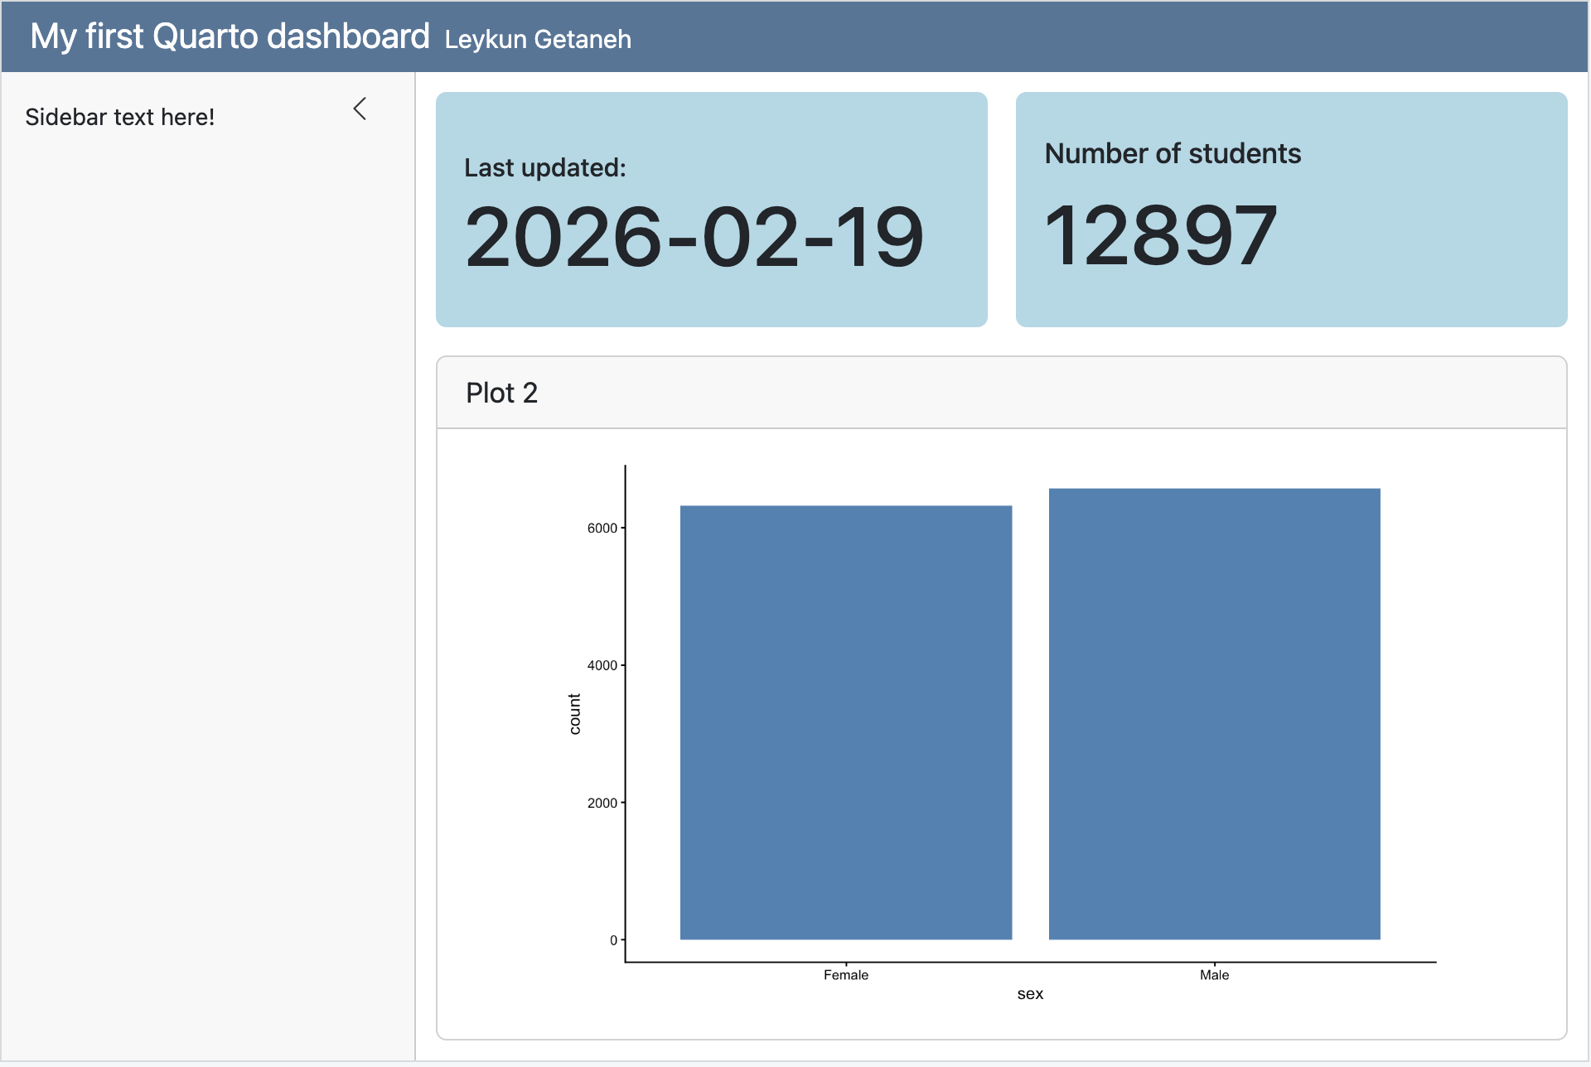Click the 0 y-axis tick label

click(x=613, y=940)
